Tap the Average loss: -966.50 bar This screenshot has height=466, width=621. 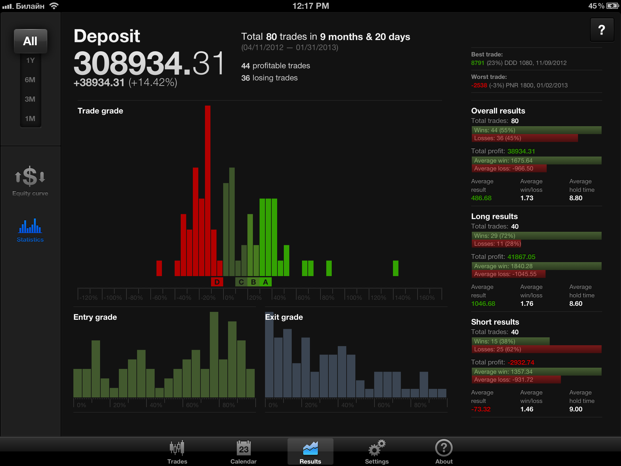click(x=509, y=168)
